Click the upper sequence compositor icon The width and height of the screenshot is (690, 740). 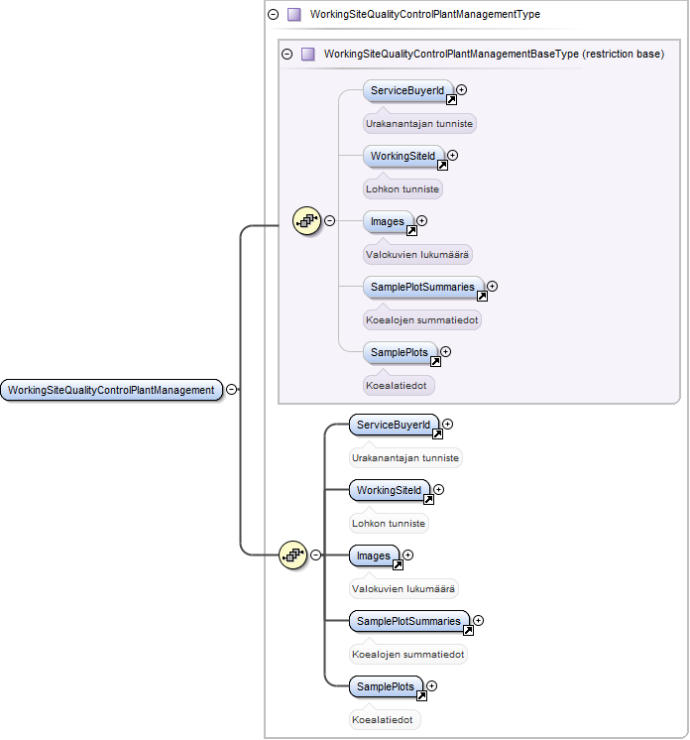tap(306, 220)
